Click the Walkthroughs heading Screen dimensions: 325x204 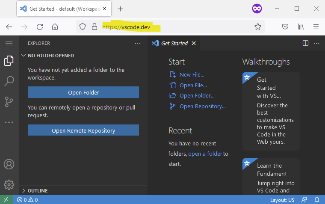coord(266,62)
